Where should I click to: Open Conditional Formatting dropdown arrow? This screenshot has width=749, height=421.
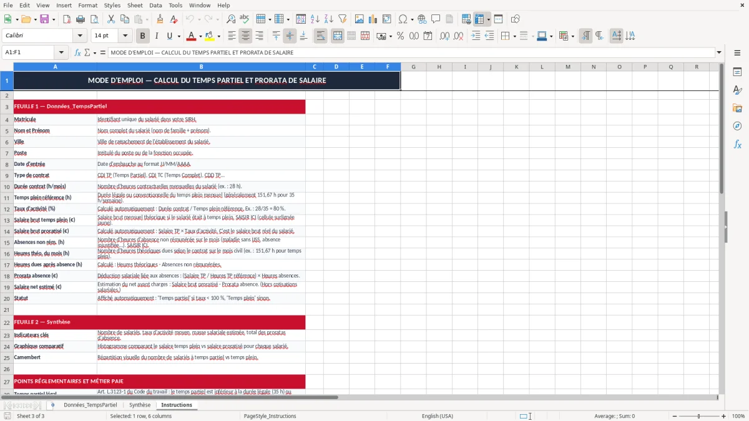coord(572,36)
